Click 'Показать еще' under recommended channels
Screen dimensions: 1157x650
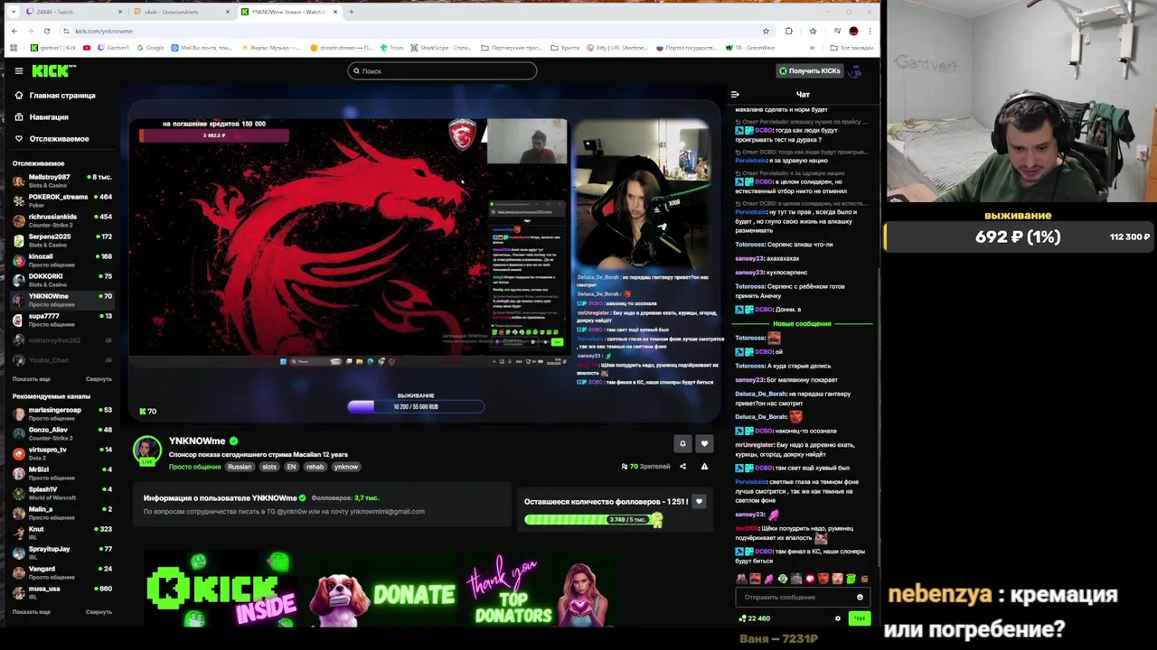pos(32,612)
